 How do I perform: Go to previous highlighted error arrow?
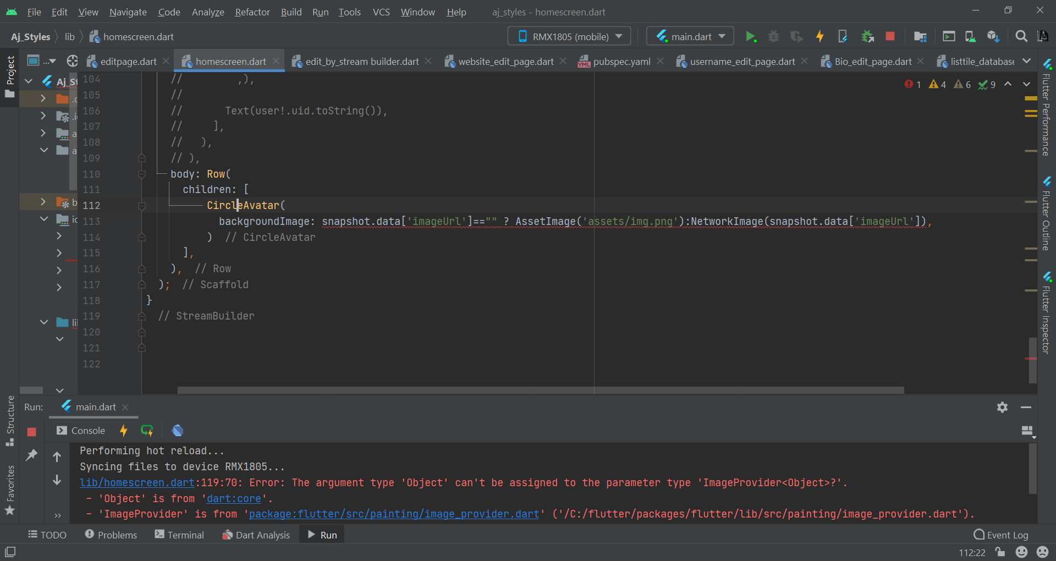tap(1008, 84)
